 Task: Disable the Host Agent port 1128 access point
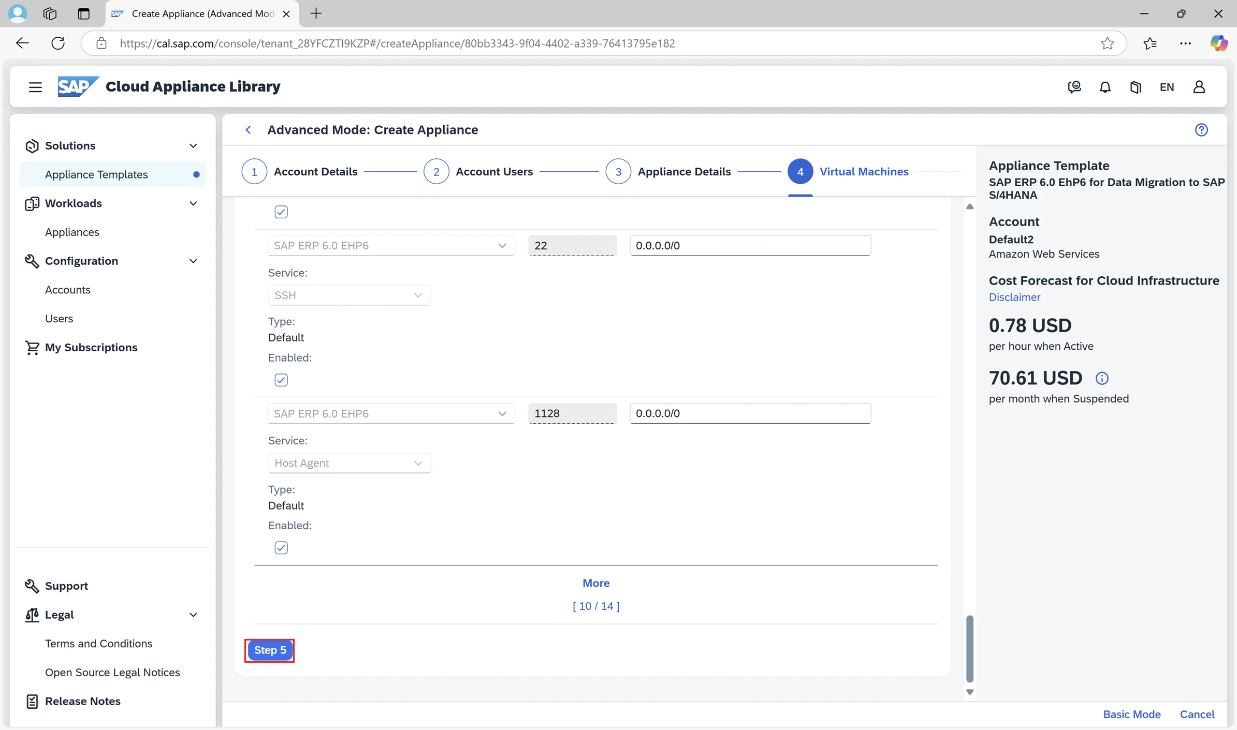pos(281,548)
